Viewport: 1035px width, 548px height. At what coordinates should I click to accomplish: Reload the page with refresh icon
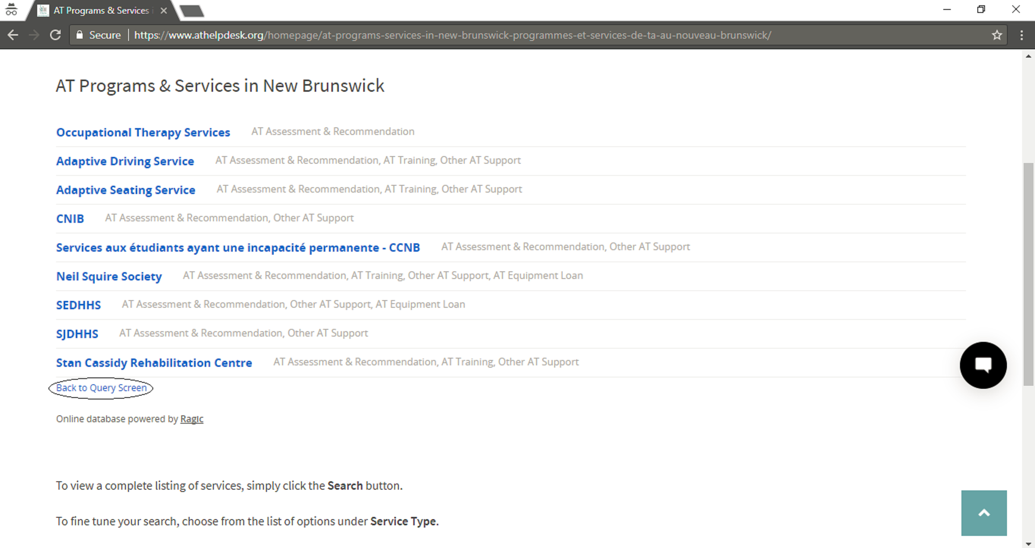55,35
